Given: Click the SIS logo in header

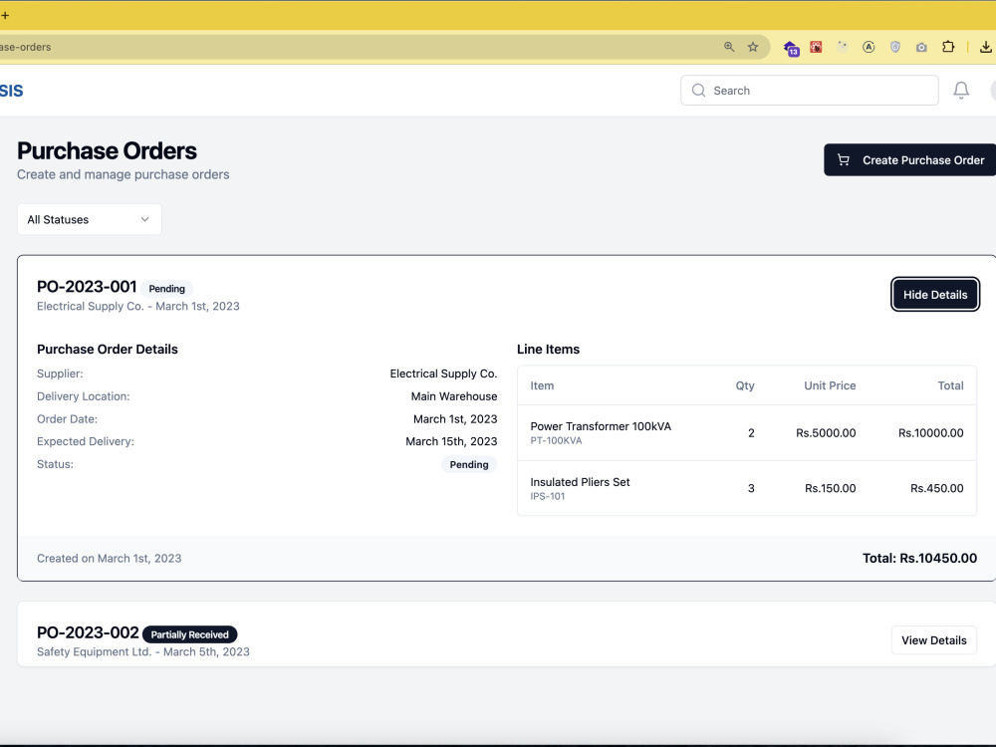Looking at the screenshot, I should coord(11,91).
